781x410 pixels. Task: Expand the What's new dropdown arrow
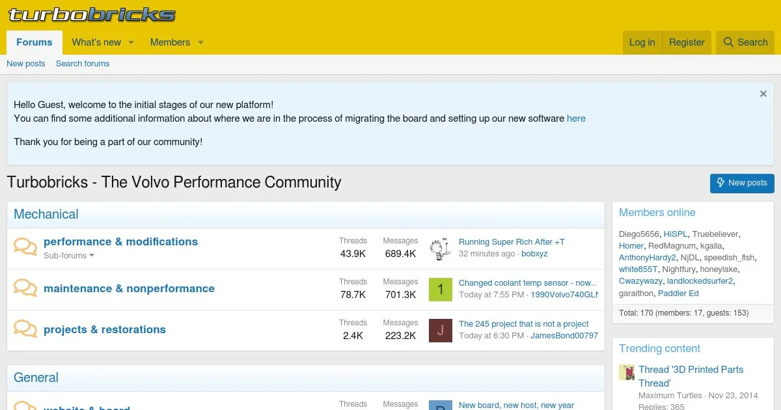click(x=131, y=42)
